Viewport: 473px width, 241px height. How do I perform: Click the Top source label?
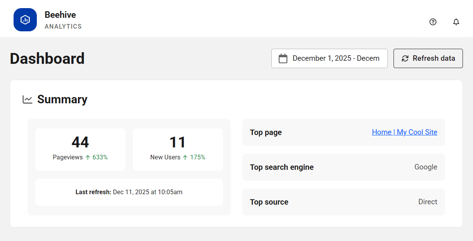[x=269, y=202]
